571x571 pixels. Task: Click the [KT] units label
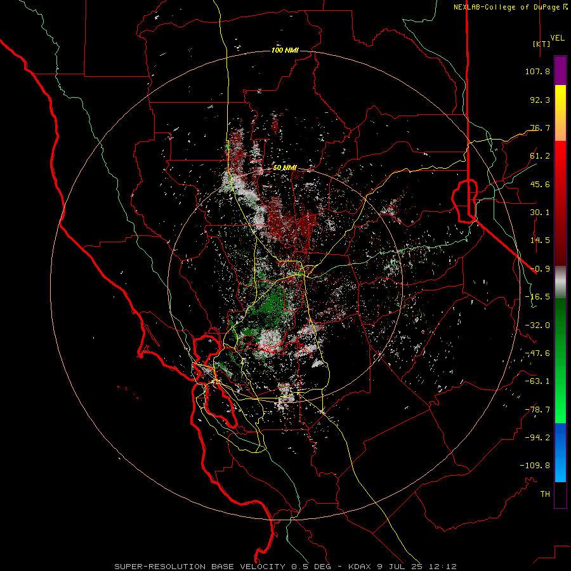(x=542, y=44)
